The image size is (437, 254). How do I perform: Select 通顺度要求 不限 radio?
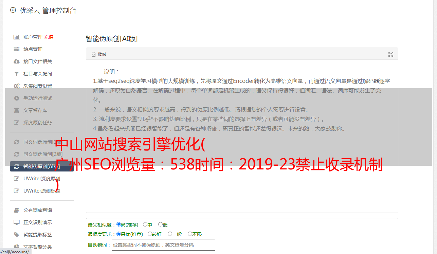coord(190,234)
